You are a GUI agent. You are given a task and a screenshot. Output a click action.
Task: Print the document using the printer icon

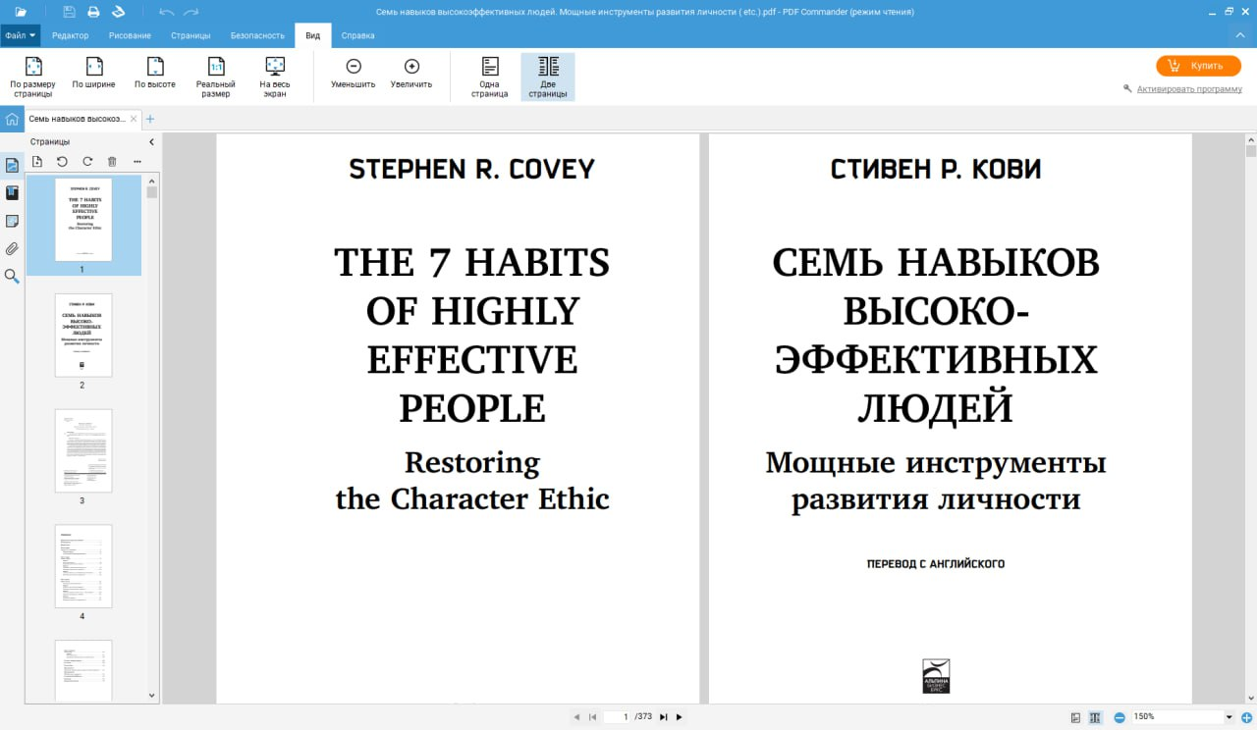point(93,12)
